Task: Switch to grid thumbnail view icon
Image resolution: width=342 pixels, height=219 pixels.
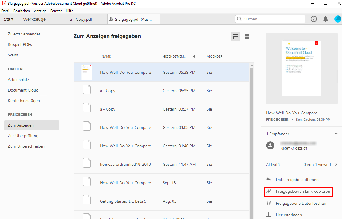Action: point(247,36)
